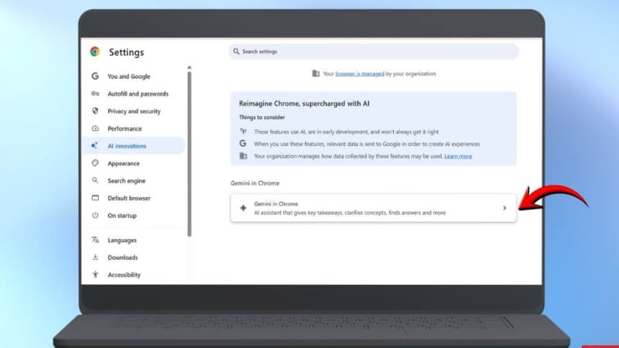Expand Gemini in Chrome with the chevron arrow
619x348 pixels.
[504, 208]
